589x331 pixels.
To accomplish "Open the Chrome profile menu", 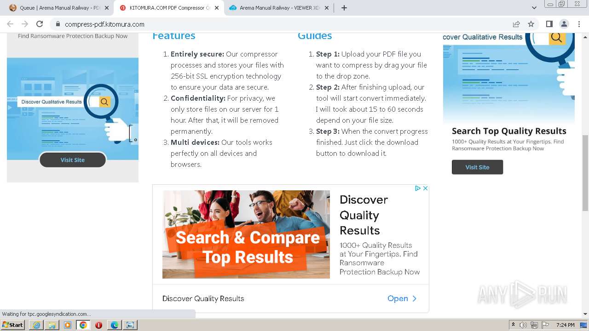I will (x=564, y=24).
